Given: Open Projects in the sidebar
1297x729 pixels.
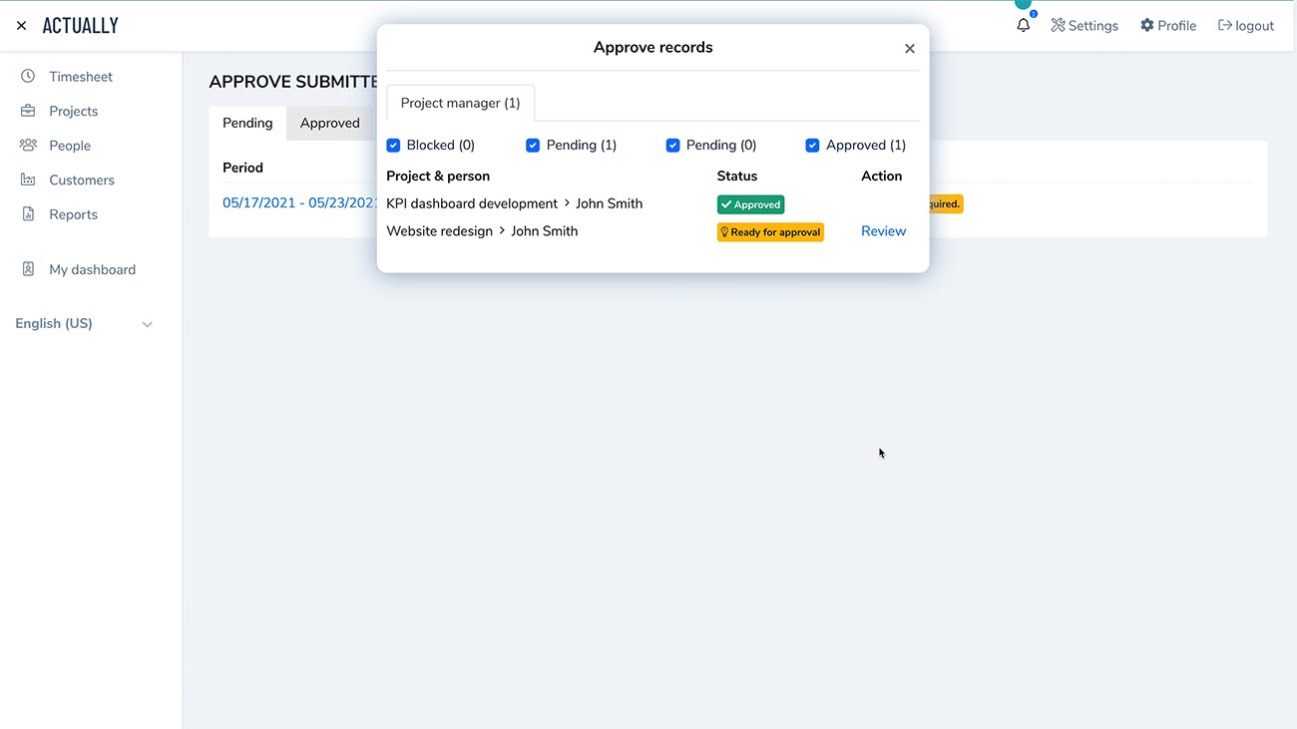Looking at the screenshot, I should pyautogui.click(x=74, y=111).
